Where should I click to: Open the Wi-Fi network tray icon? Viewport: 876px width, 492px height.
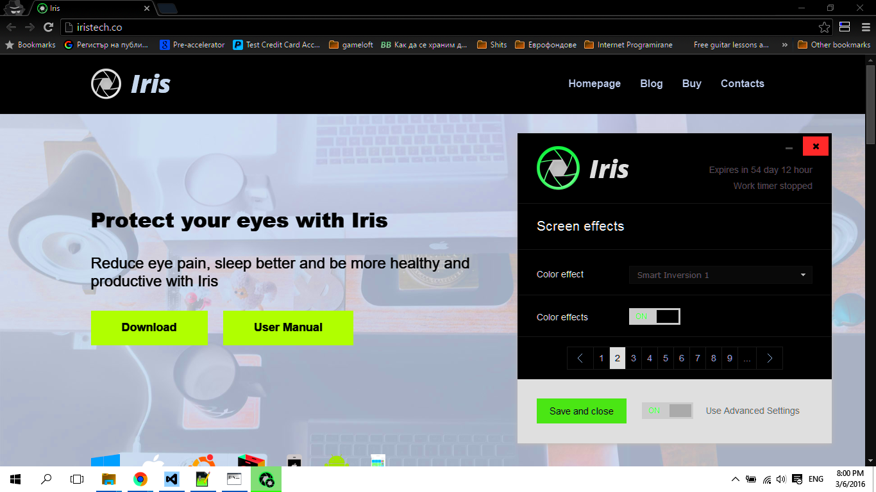point(766,479)
